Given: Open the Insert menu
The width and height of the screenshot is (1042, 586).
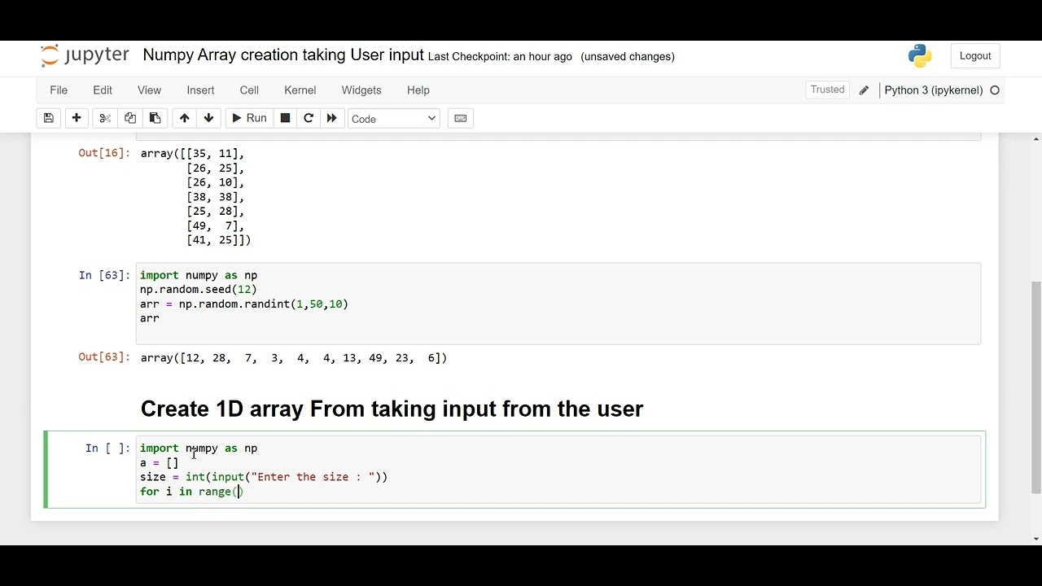Looking at the screenshot, I should pos(200,90).
